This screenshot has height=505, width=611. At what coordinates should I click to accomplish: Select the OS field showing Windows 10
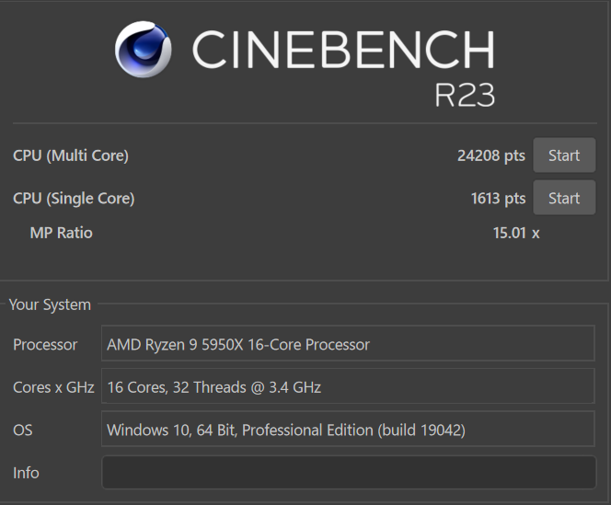click(348, 430)
